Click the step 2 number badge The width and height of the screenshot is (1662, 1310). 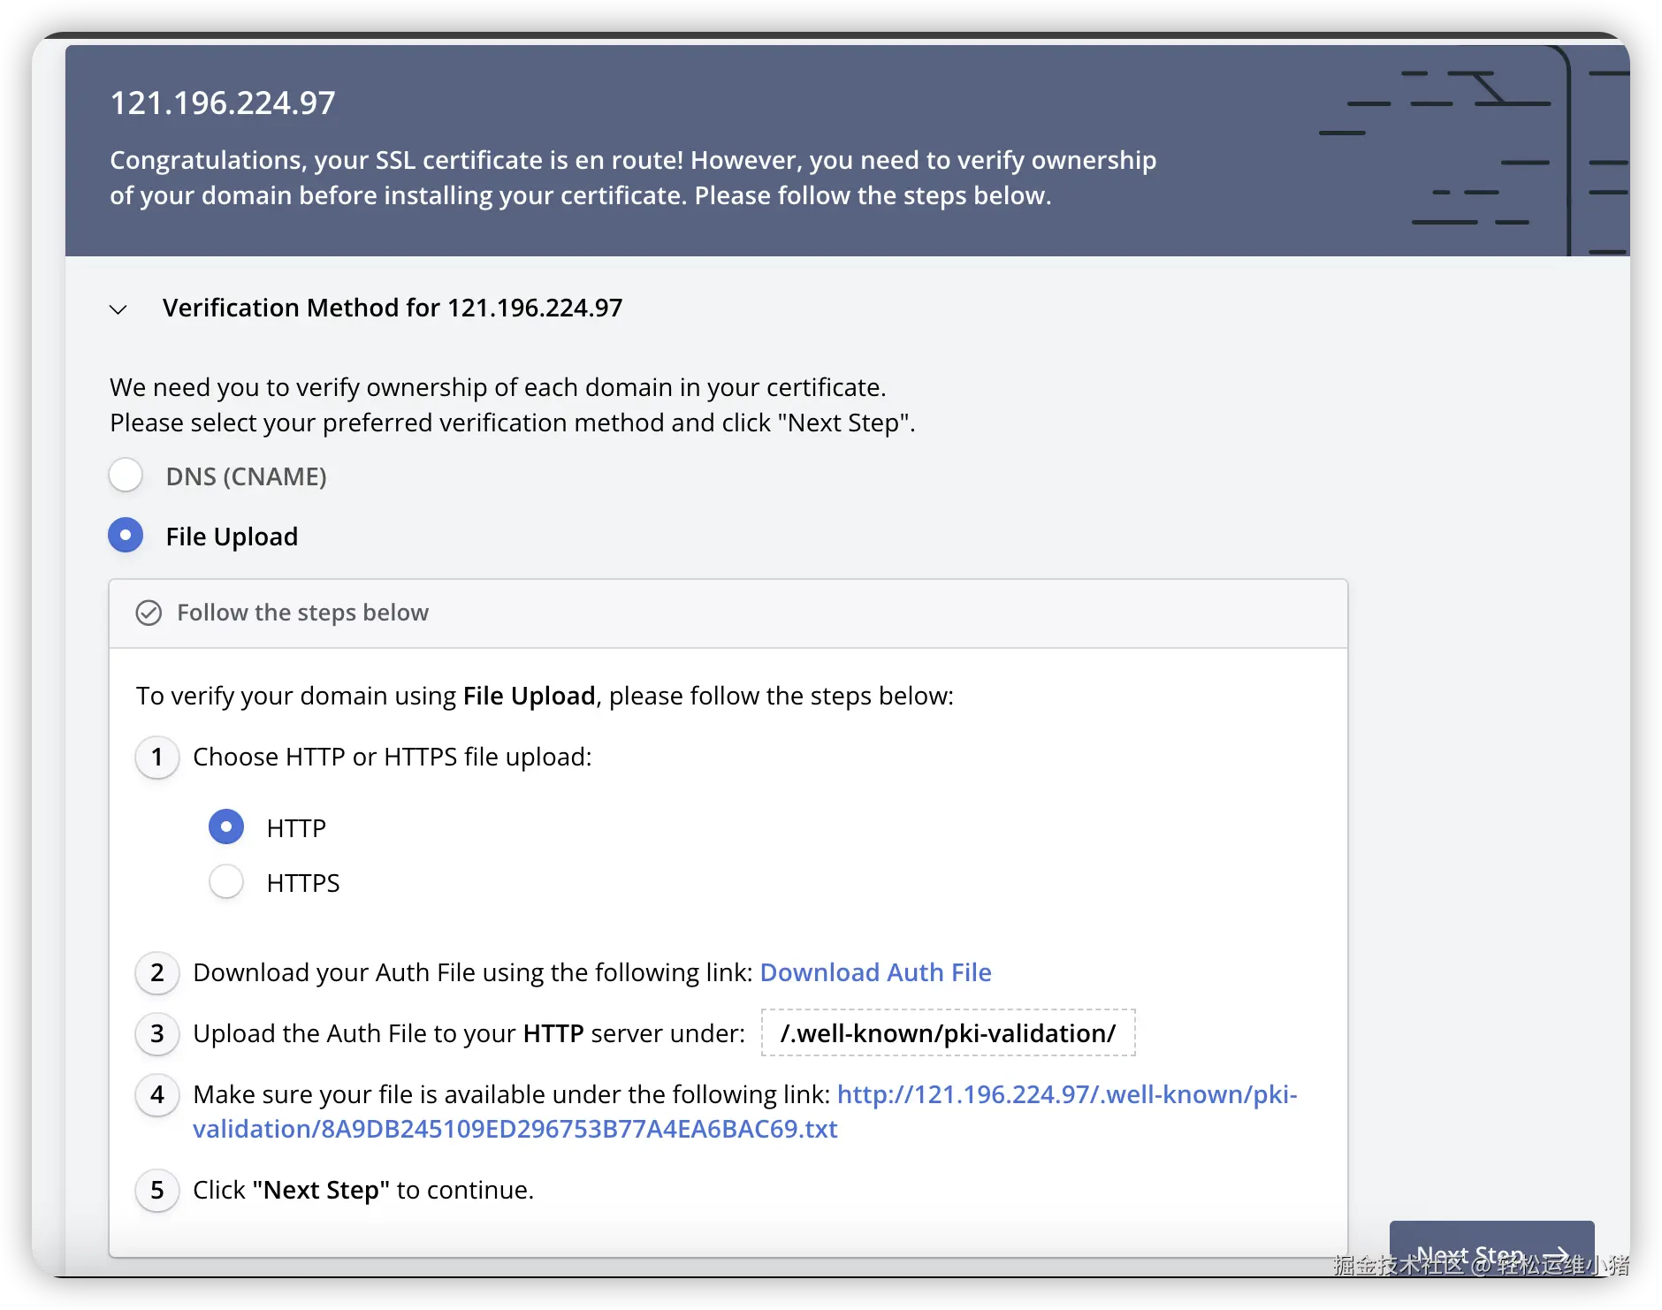157,973
